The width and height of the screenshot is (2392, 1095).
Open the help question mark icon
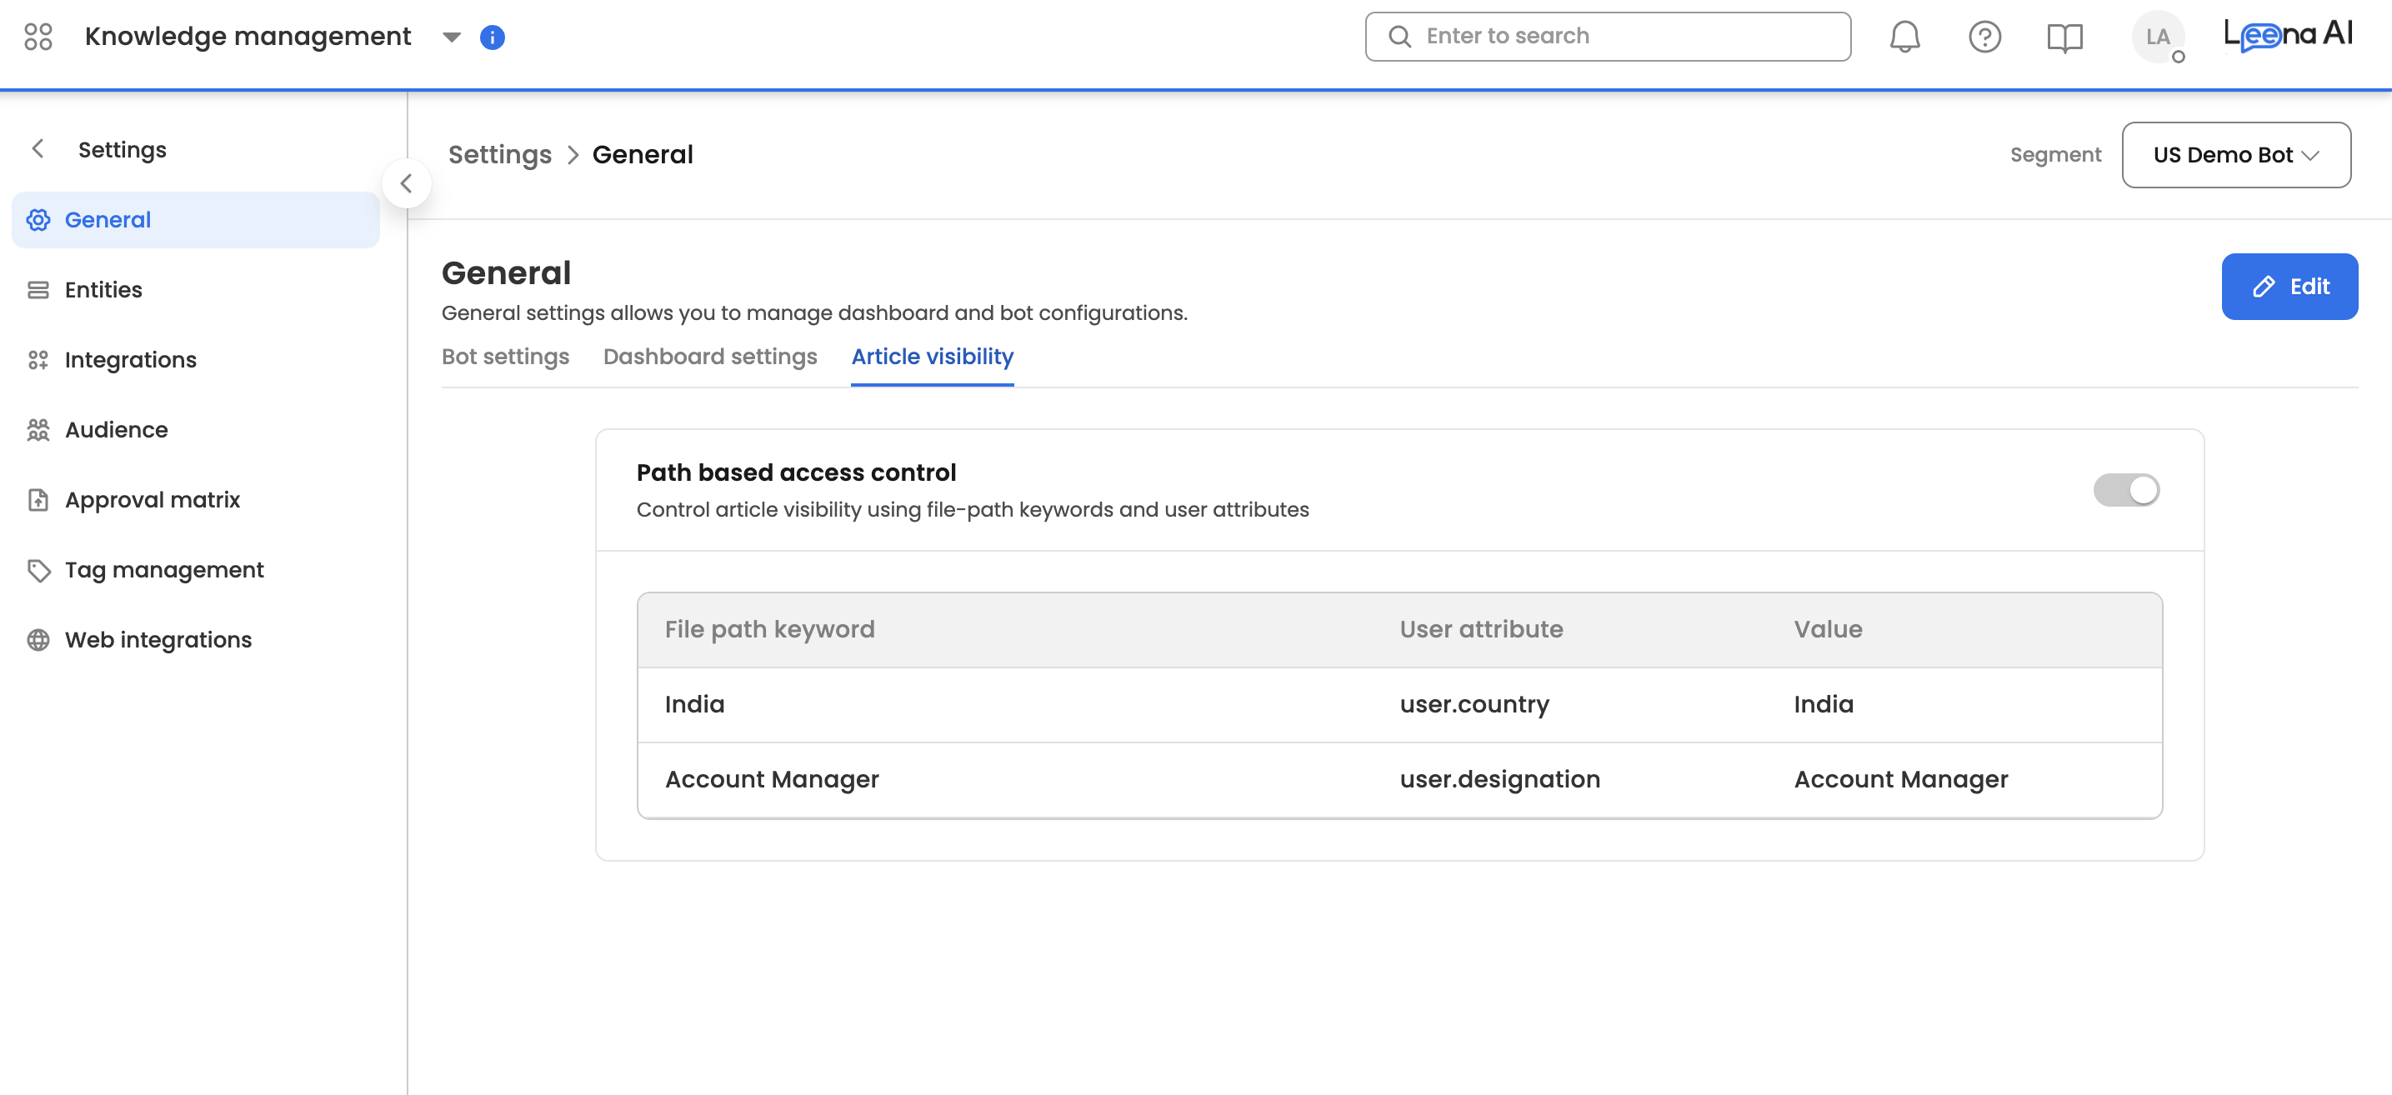click(x=1984, y=36)
